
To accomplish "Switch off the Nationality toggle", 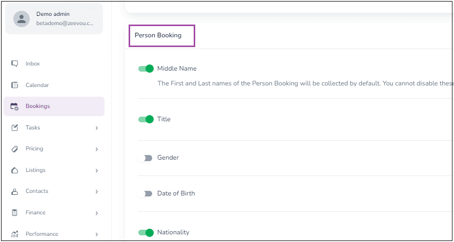I will tap(146, 232).
